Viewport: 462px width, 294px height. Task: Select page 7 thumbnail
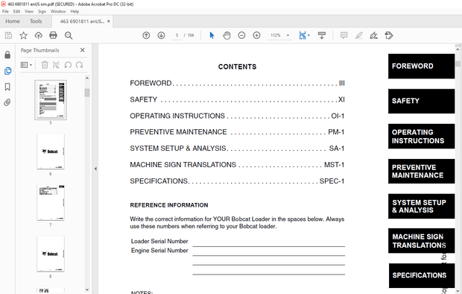pos(51,203)
